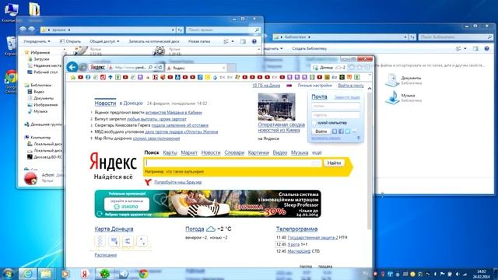Click the Facebook login icon in the Почта box
This screenshot has width=498, height=280.
click(341, 131)
